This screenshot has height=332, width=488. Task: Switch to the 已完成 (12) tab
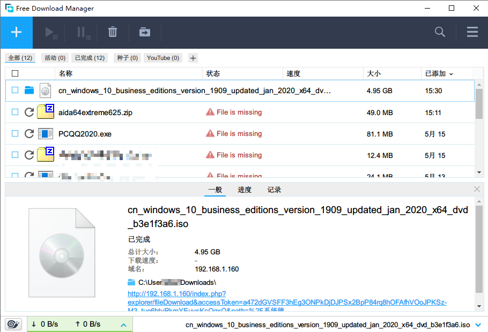point(90,58)
